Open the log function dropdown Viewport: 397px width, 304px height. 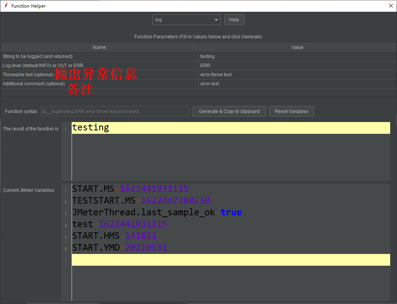[186, 20]
